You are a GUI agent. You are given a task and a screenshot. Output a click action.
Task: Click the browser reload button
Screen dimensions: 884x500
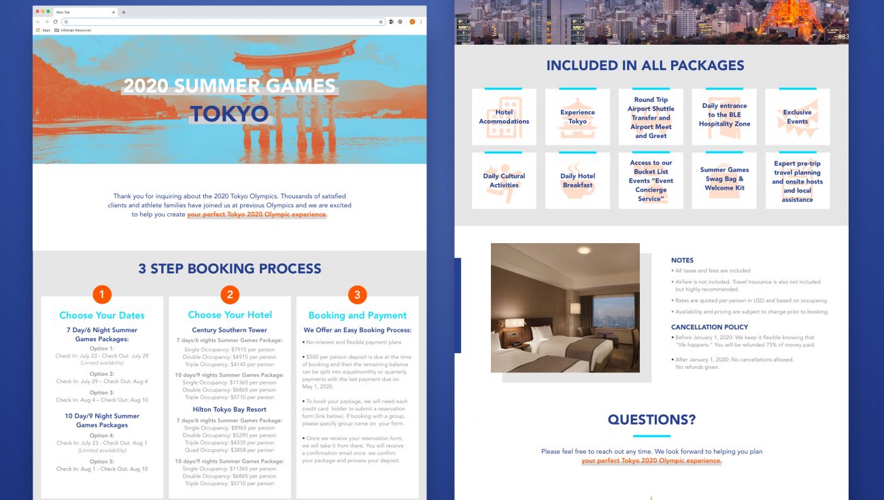[55, 22]
